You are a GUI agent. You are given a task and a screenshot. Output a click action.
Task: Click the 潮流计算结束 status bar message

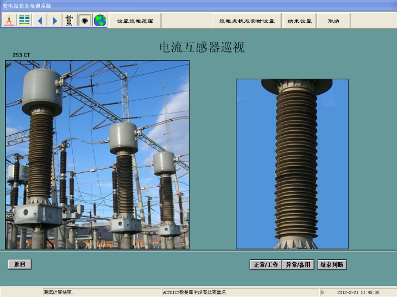(58, 292)
